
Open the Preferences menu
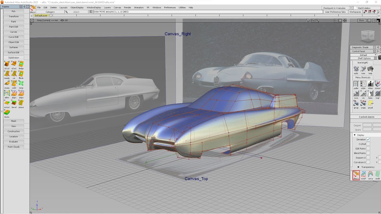pyautogui.click(x=170, y=7)
